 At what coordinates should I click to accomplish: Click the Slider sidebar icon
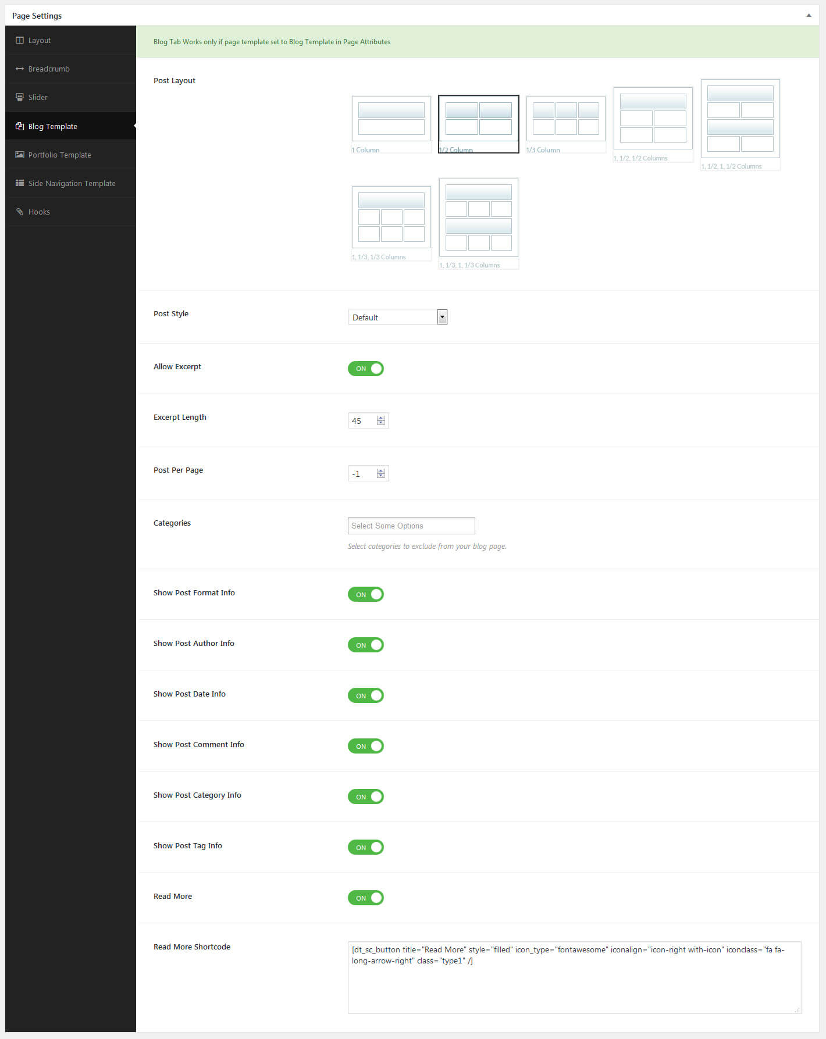[x=20, y=97]
